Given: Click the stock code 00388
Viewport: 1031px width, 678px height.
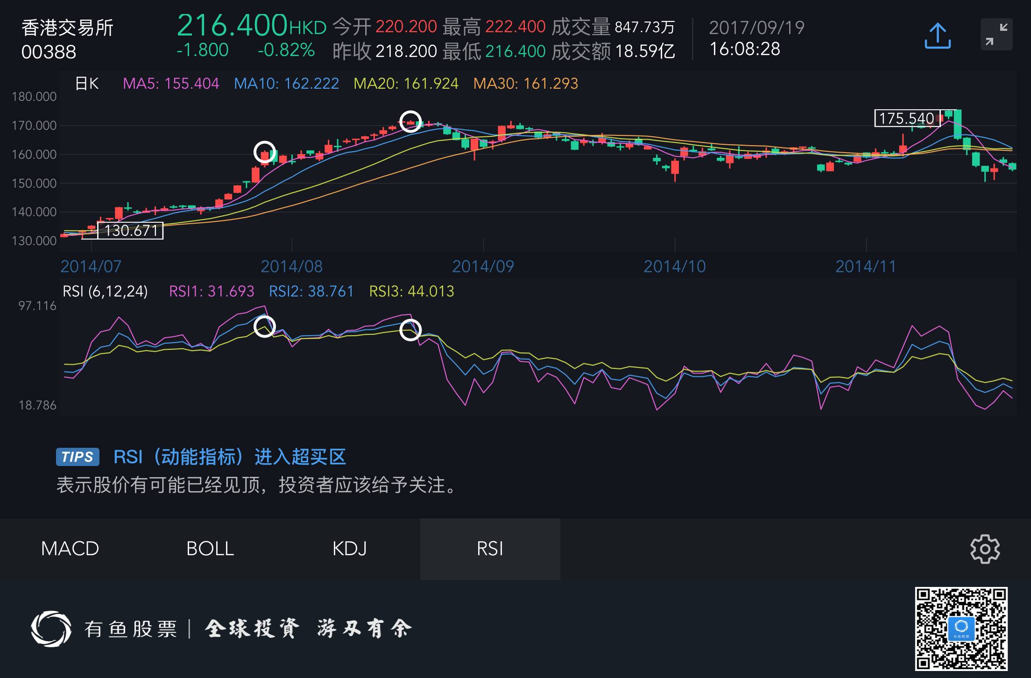Looking at the screenshot, I should 49,52.
